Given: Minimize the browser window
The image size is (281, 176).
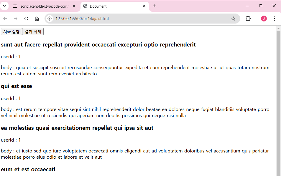Looking at the screenshot, I should [x=247, y=6].
